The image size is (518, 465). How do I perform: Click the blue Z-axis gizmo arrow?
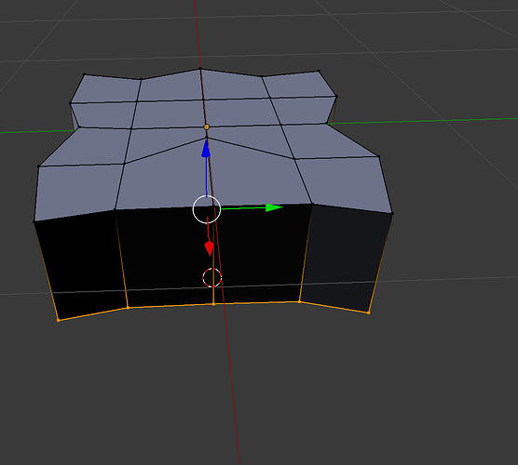[x=206, y=149]
